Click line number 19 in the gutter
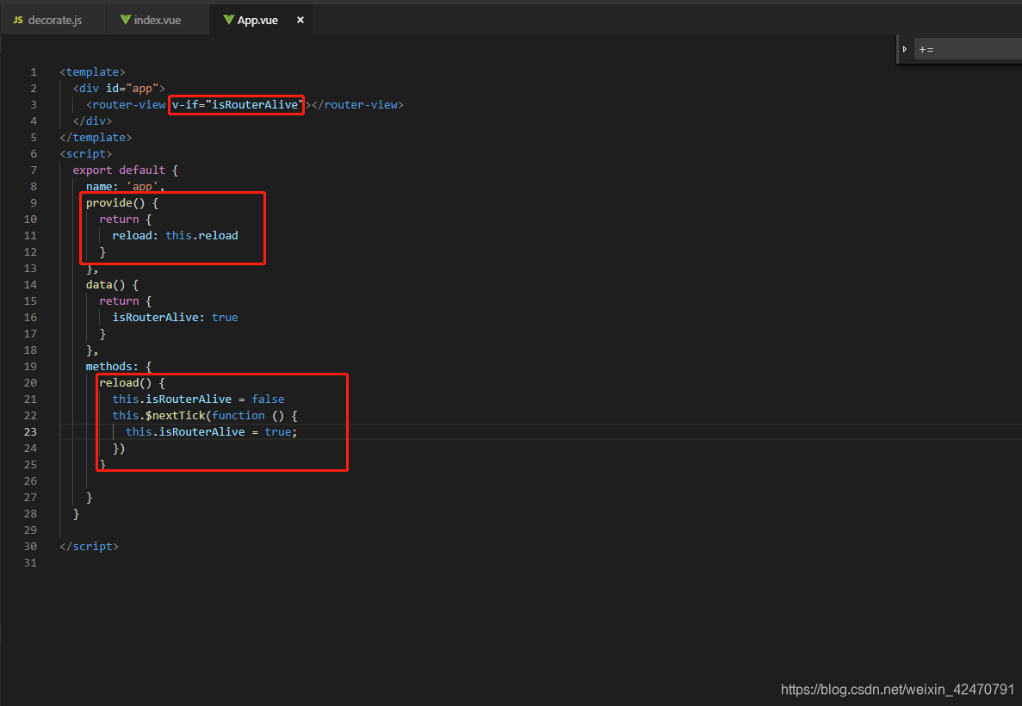This screenshot has width=1022, height=706. click(31, 366)
